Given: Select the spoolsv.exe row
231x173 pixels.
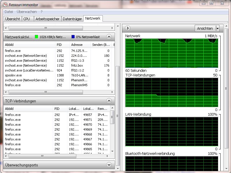Looking at the screenshot, I should click(x=57, y=75).
